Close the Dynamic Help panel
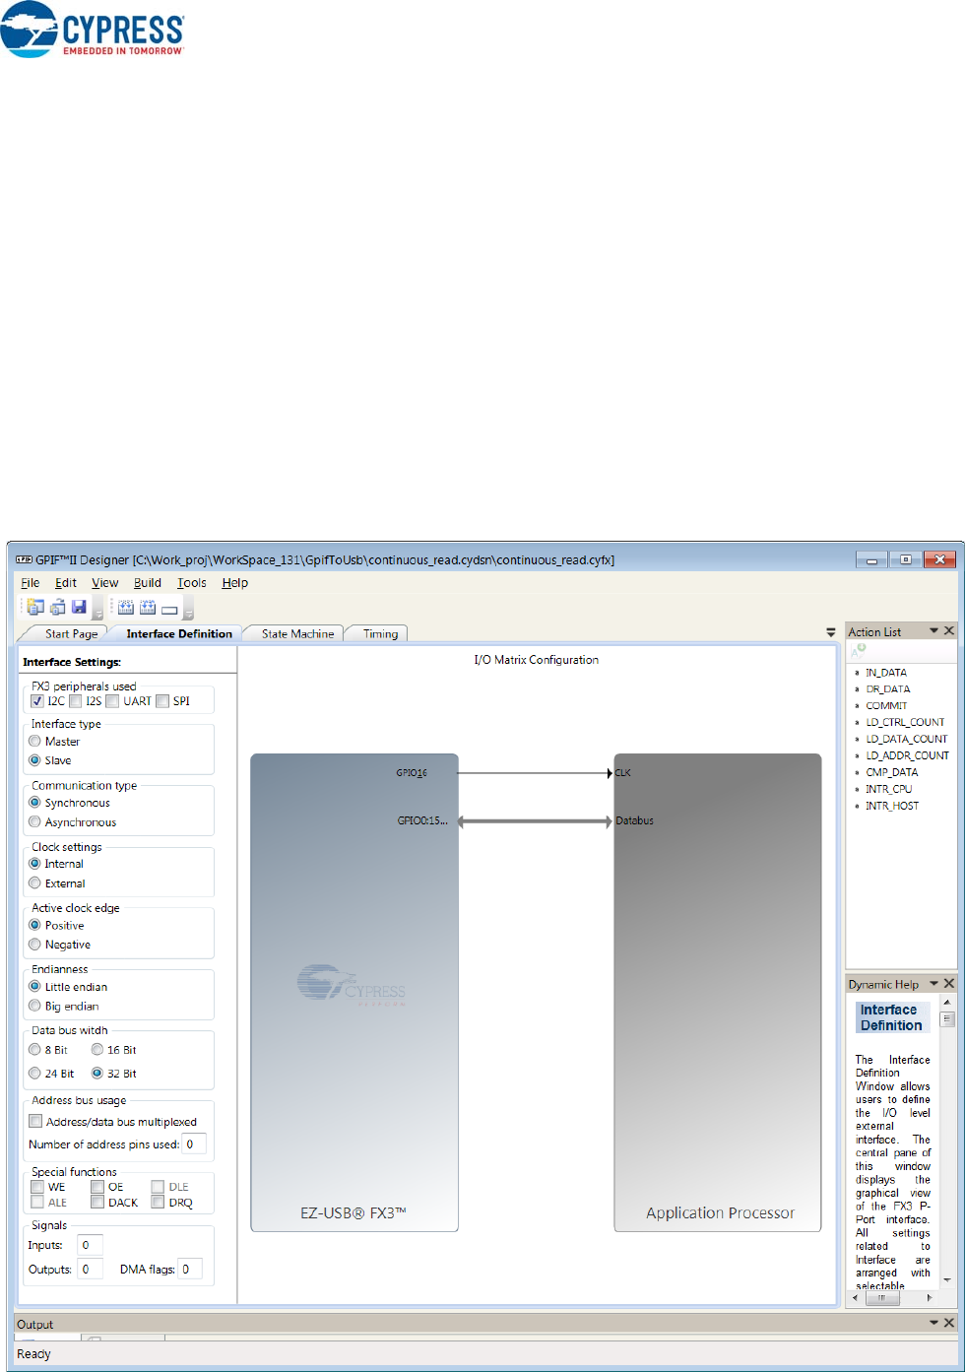 949,984
